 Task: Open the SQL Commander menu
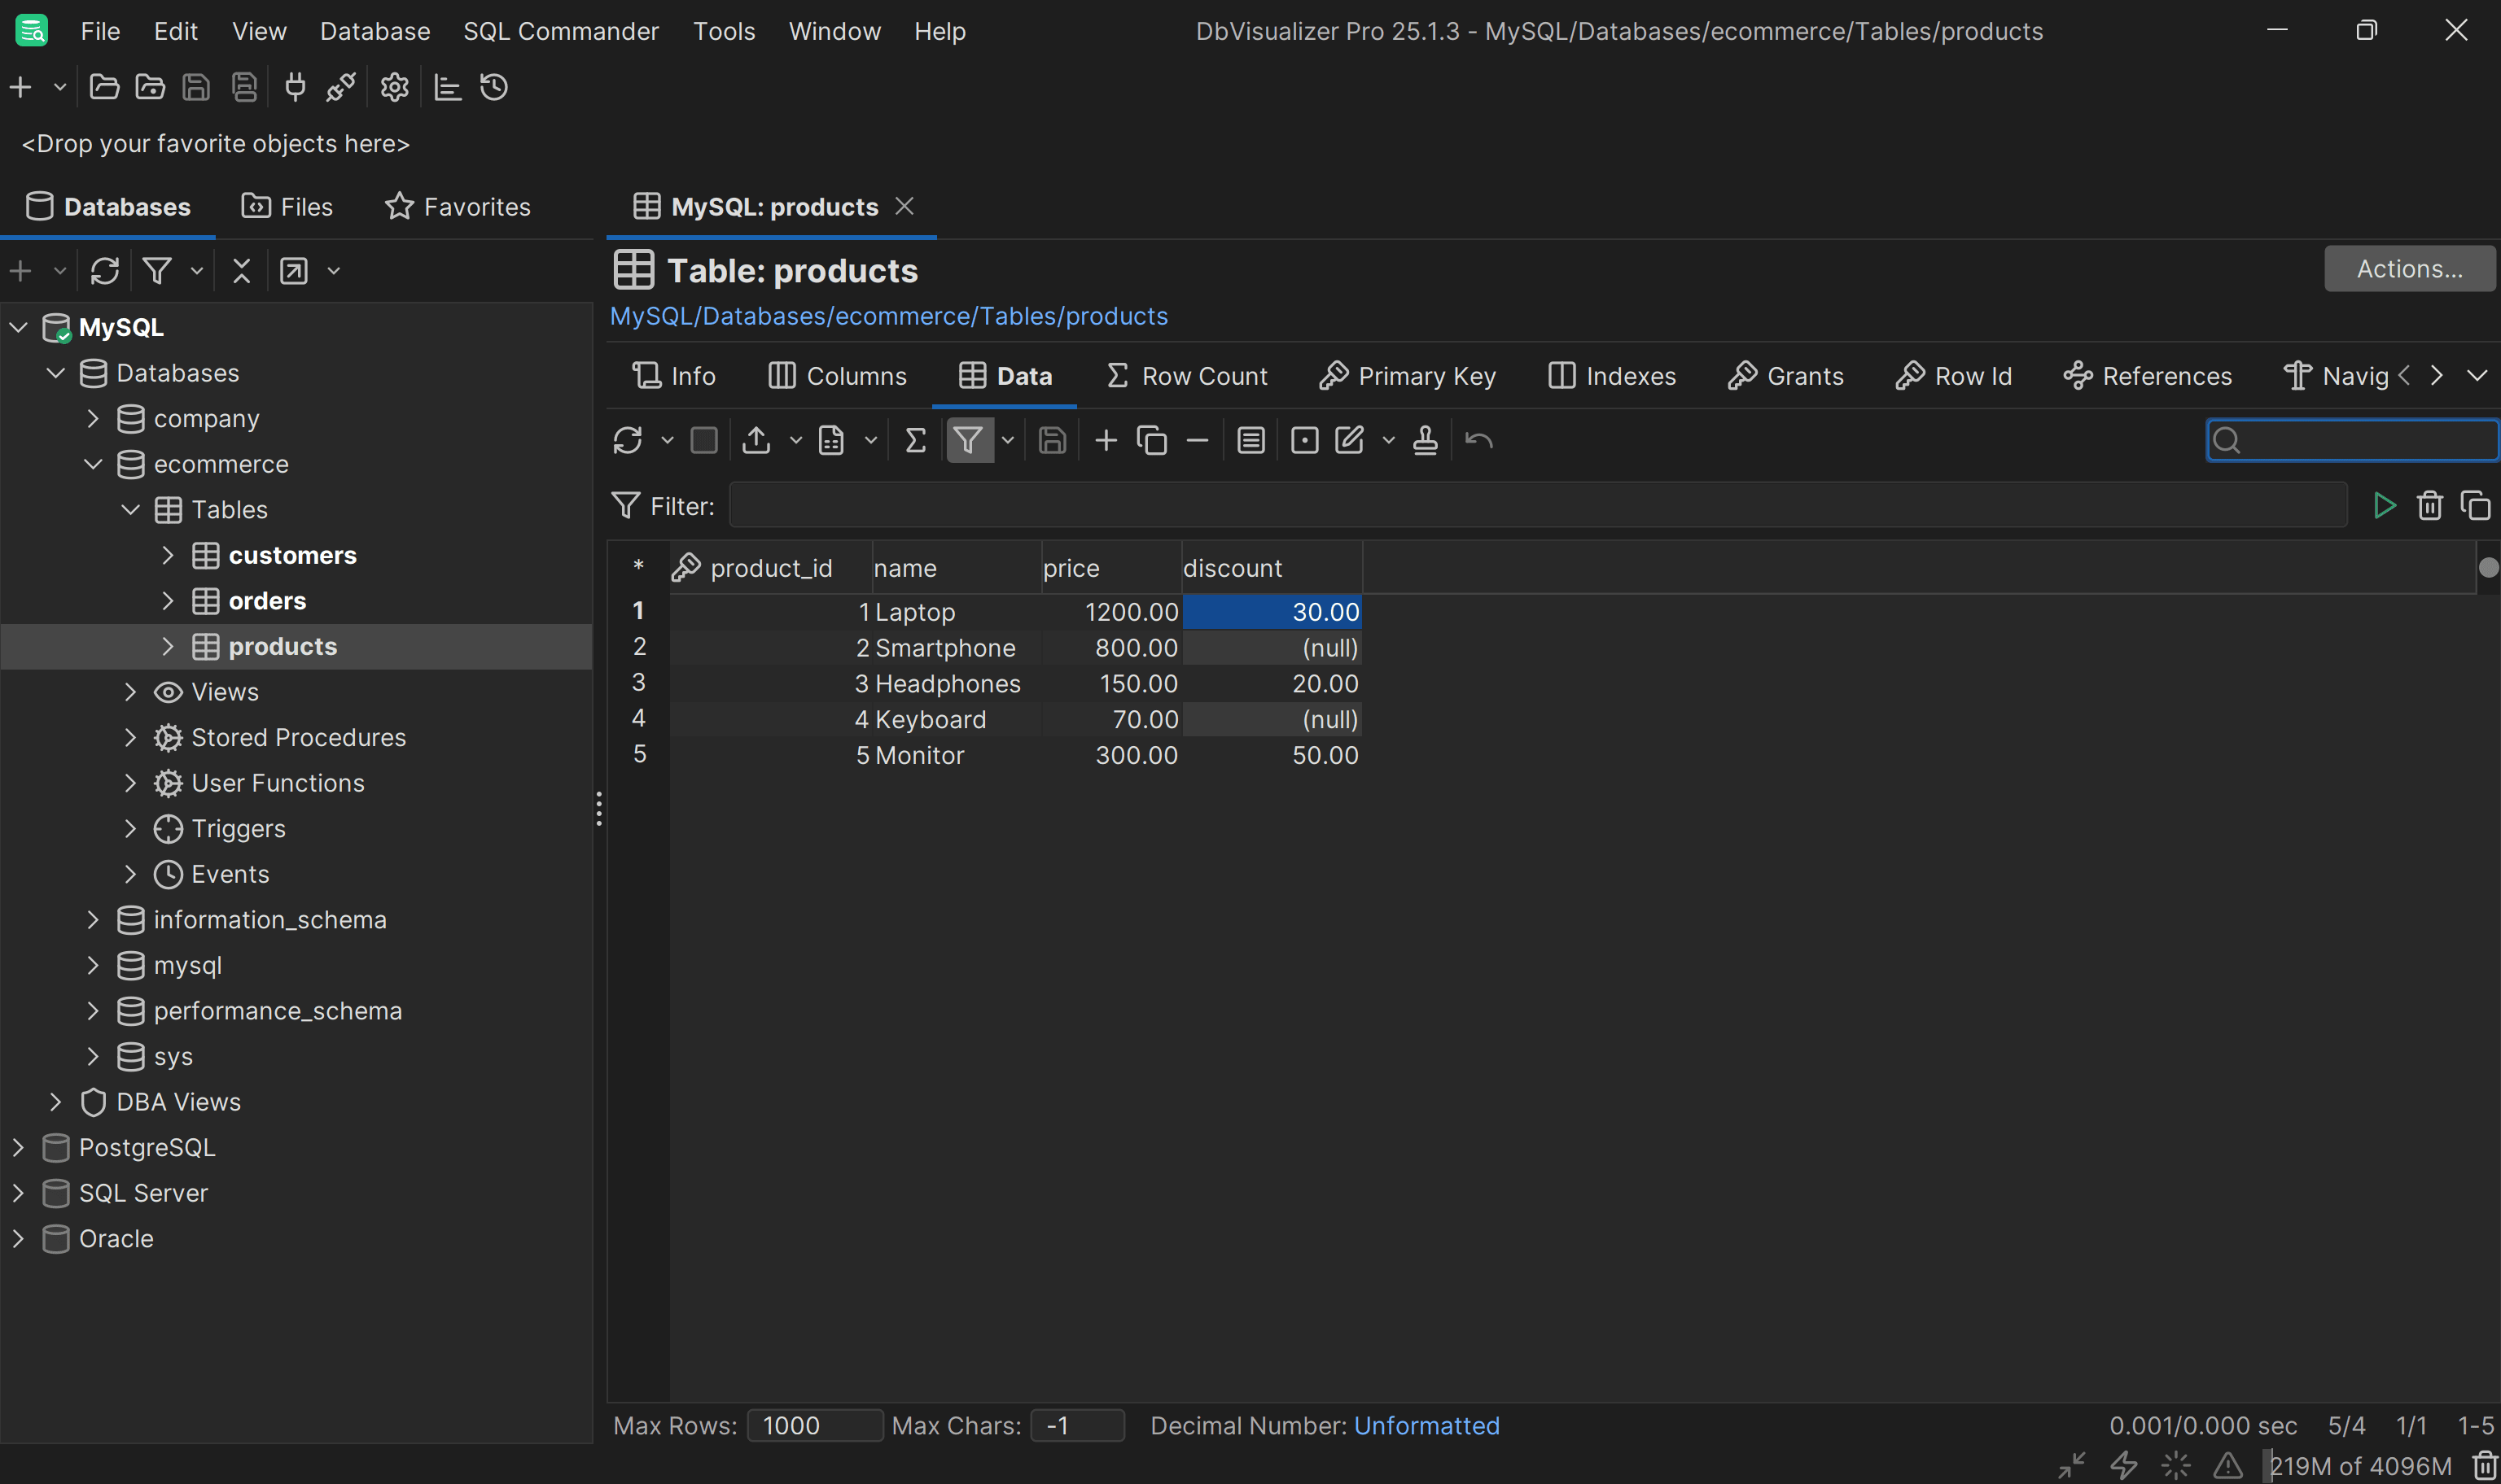(x=560, y=31)
